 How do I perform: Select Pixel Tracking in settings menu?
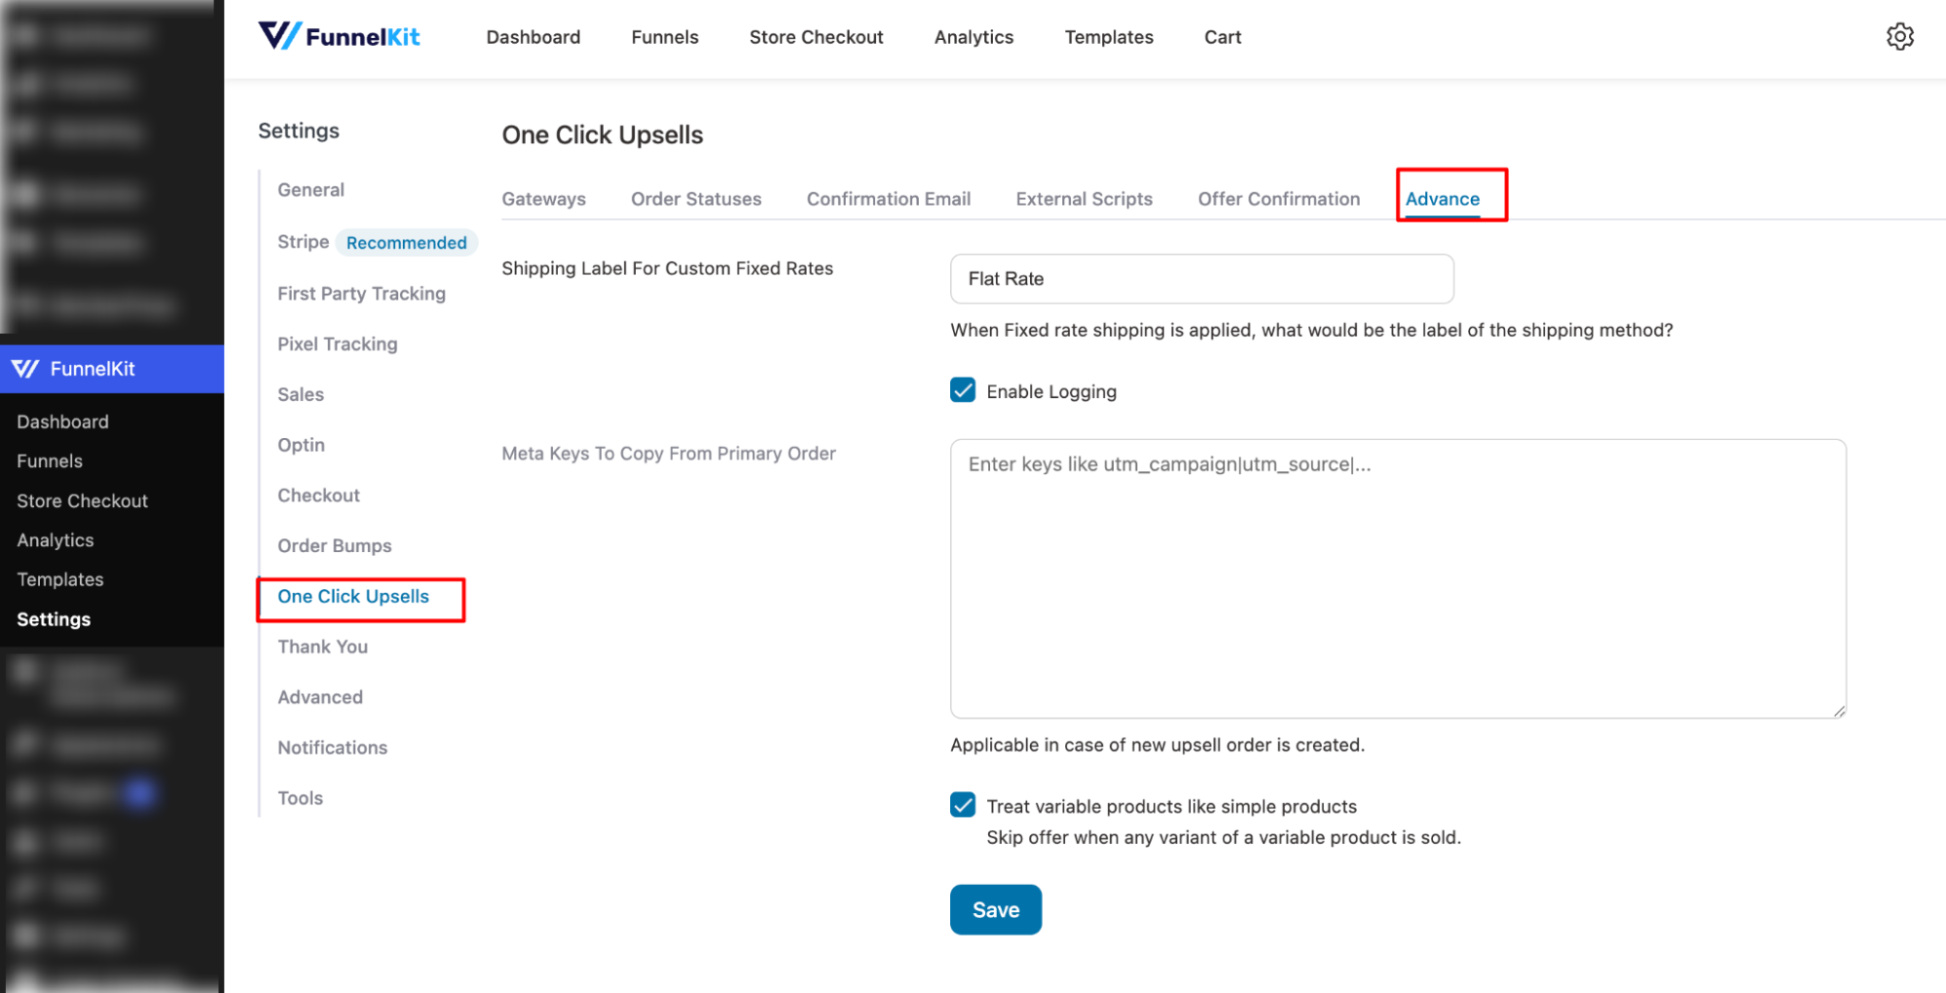point(337,343)
